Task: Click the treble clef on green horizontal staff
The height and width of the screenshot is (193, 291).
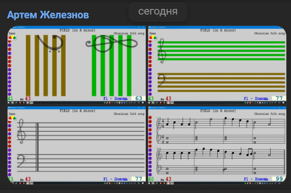Action: (x=163, y=50)
